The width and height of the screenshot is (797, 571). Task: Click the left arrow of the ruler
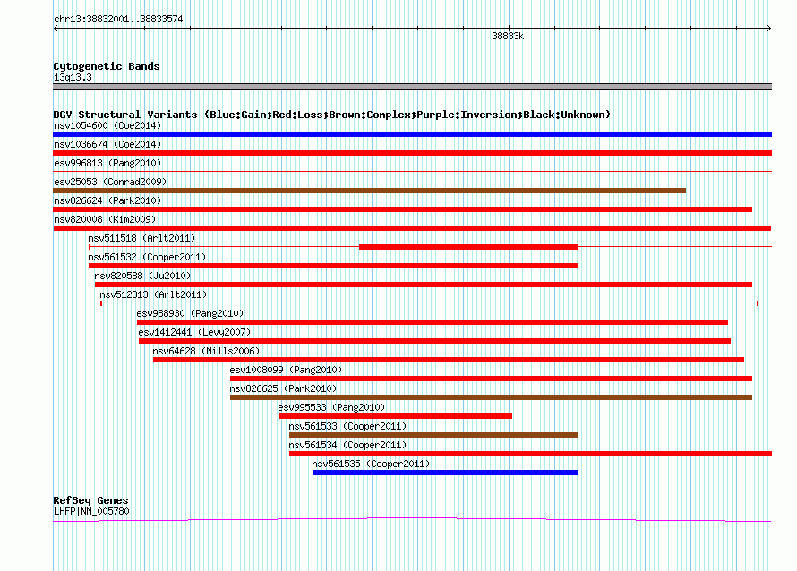point(56,29)
